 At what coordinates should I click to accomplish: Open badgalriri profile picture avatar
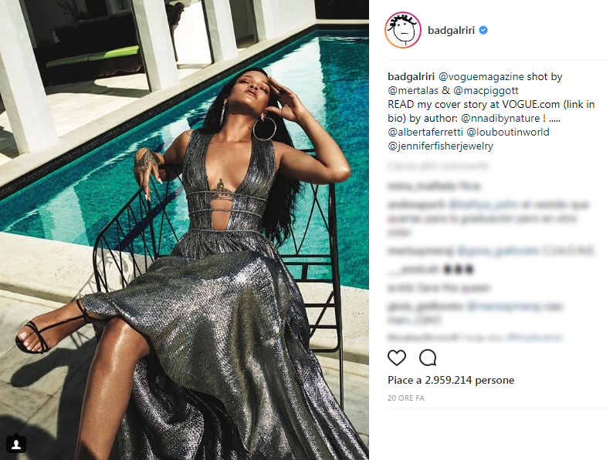[x=403, y=30]
